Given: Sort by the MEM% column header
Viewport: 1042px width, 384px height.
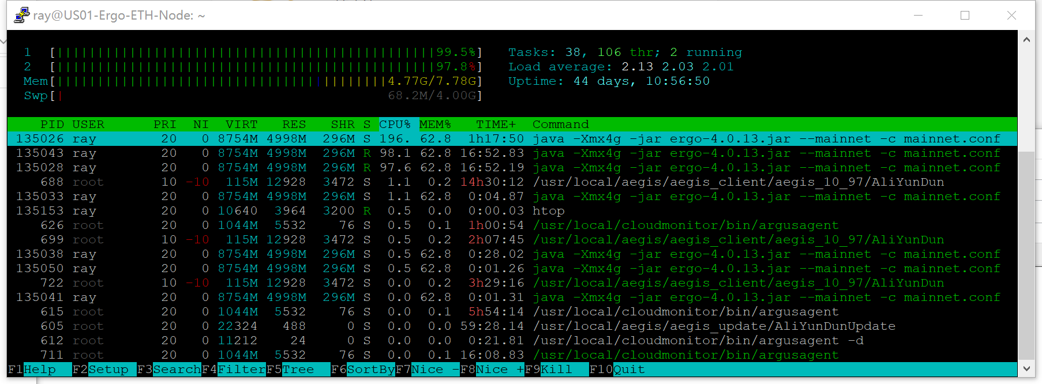Looking at the screenshot, I should (x=436, y=125).
